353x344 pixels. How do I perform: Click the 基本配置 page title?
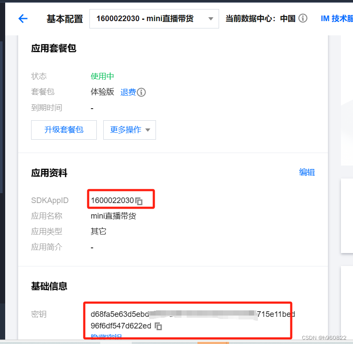65,19
